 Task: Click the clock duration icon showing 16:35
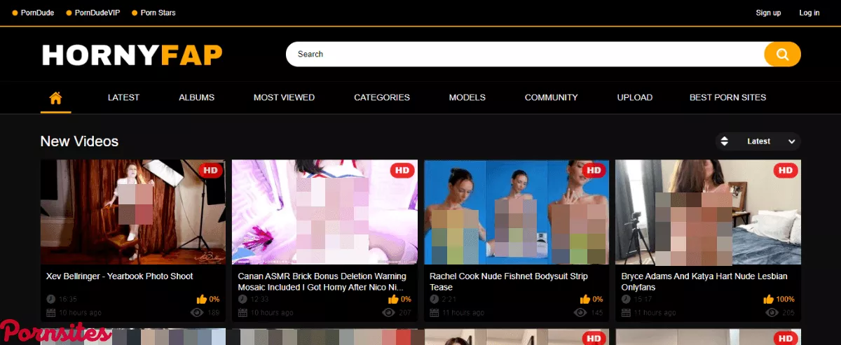point(50,299)
